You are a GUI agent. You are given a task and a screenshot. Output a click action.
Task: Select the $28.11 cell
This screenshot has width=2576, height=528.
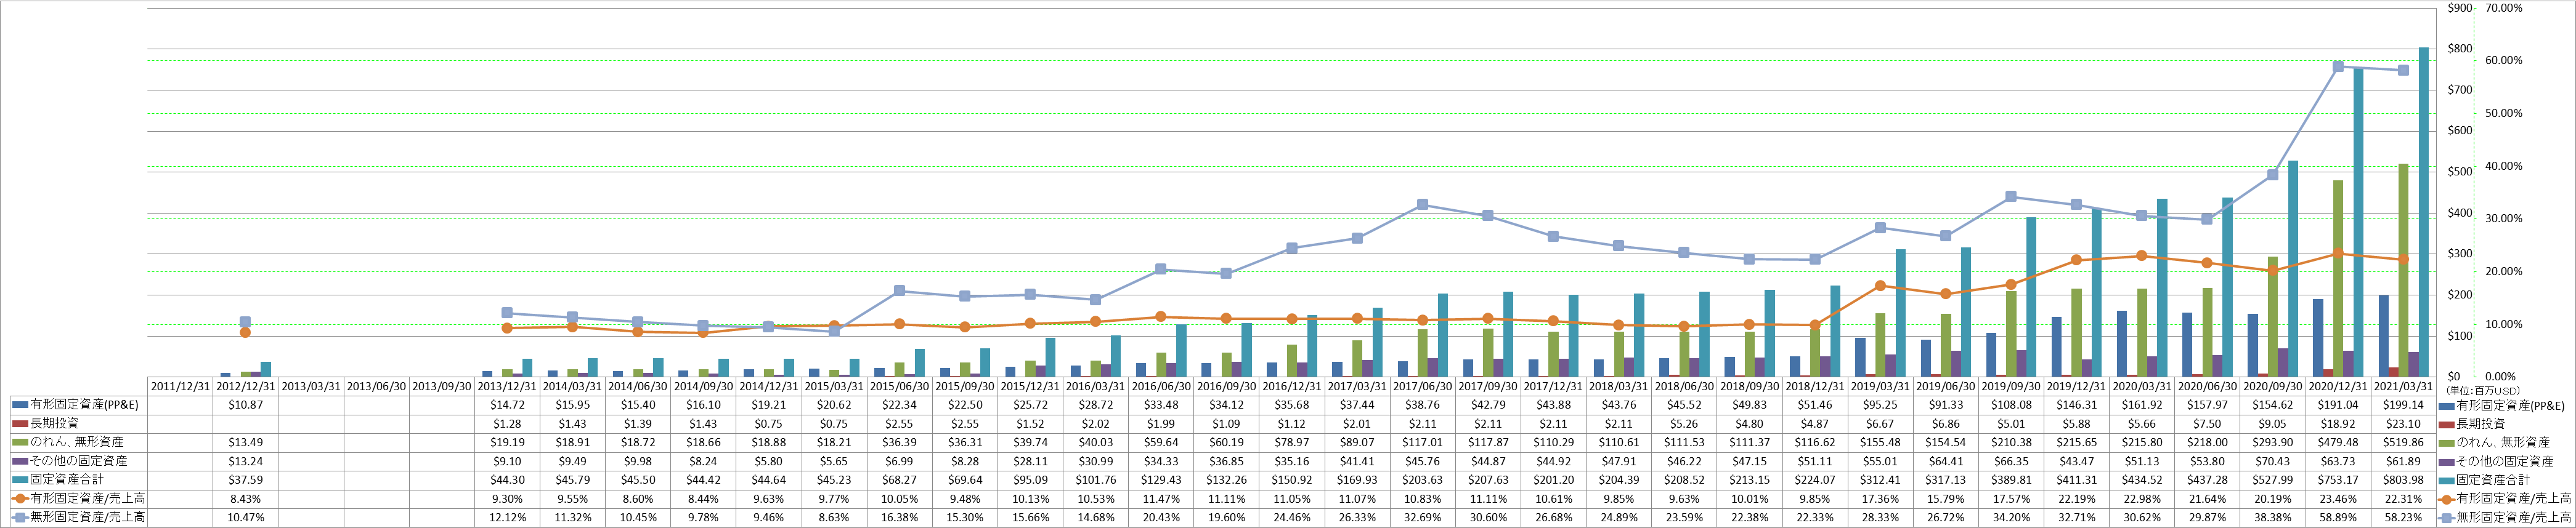pyautogui.click(x=1031, y=461)
